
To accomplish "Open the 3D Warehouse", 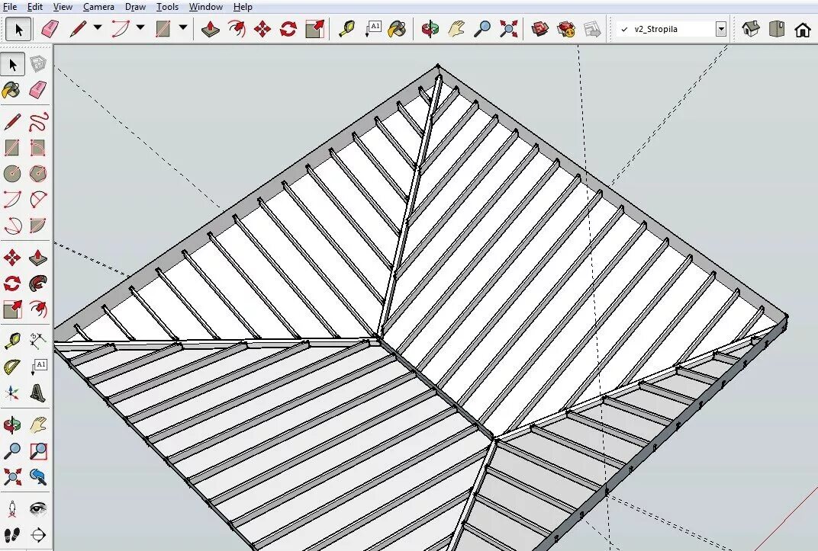I will point(540,29).
